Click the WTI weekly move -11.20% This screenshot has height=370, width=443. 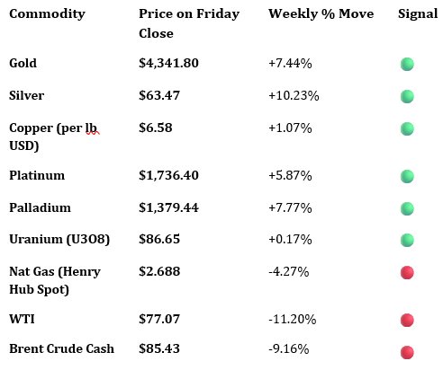[x=293, y=319]
